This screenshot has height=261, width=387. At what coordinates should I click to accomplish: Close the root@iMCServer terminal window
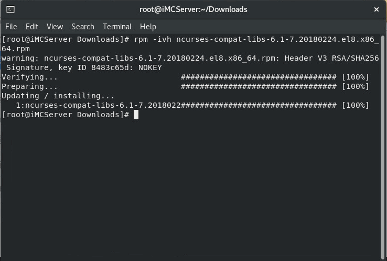tap(377, 9)
